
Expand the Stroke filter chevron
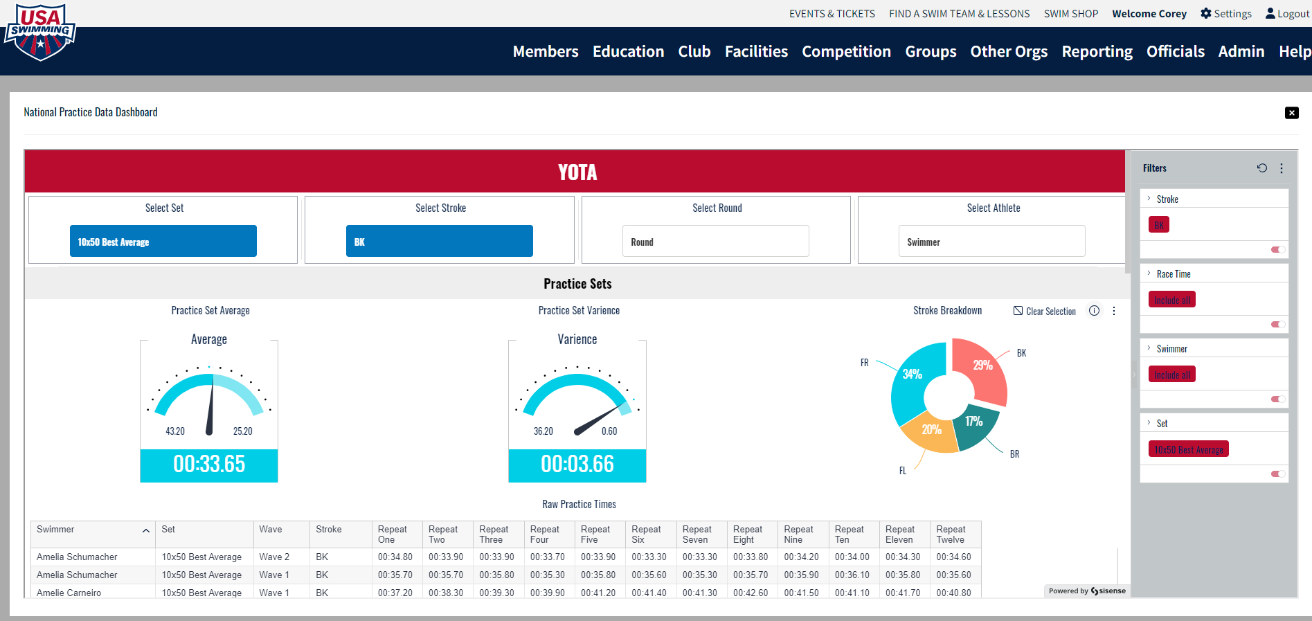click(1149, 199)
